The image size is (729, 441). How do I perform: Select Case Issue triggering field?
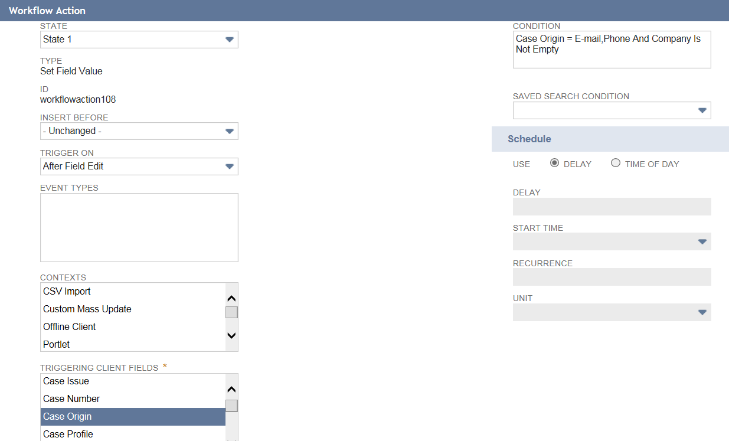(66, 381)
